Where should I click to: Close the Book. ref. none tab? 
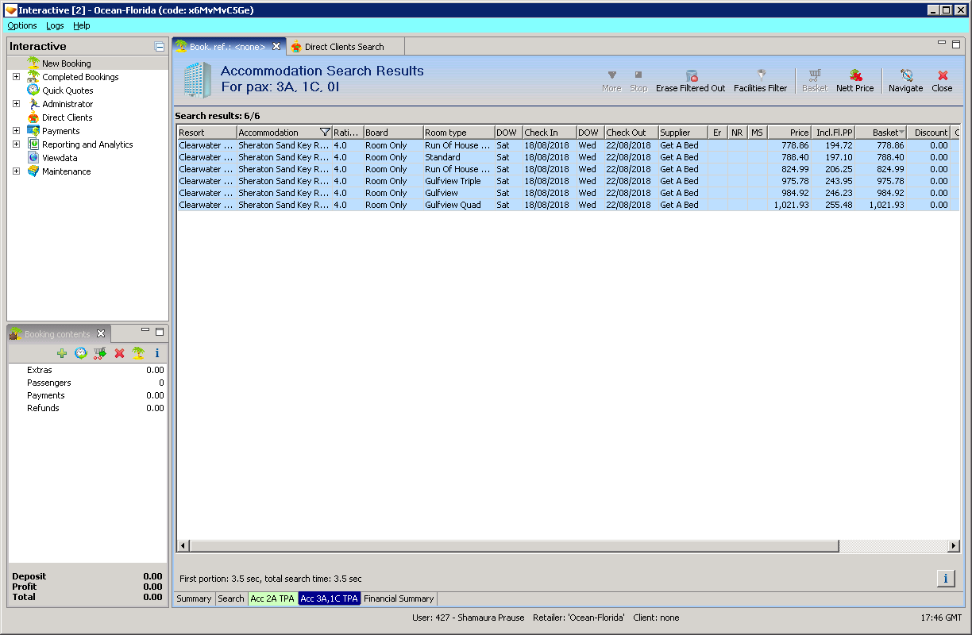coord(276,46)
